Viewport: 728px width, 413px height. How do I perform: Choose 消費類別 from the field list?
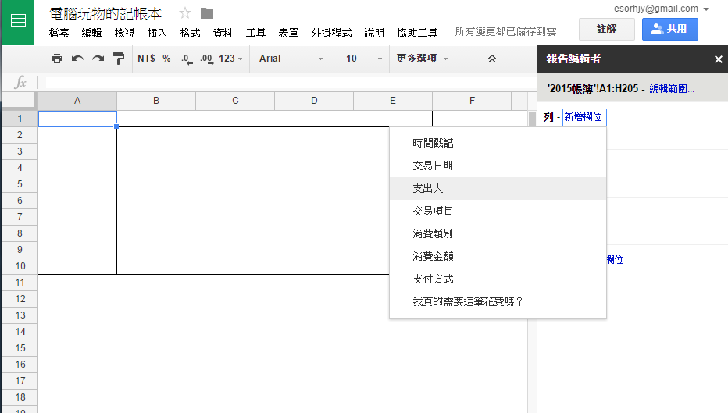pyautogui.click(x=498, y=233)
